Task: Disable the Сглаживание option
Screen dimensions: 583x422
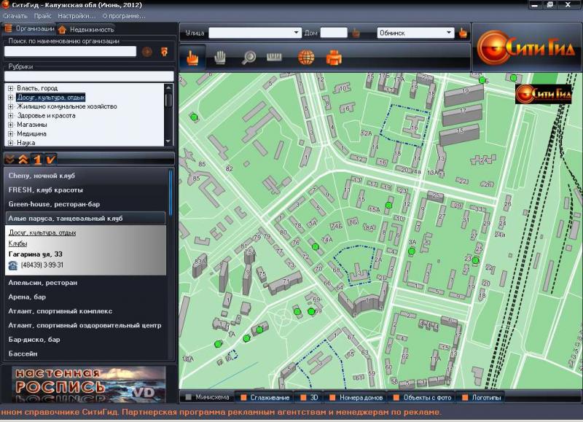Action: (243, 397)
